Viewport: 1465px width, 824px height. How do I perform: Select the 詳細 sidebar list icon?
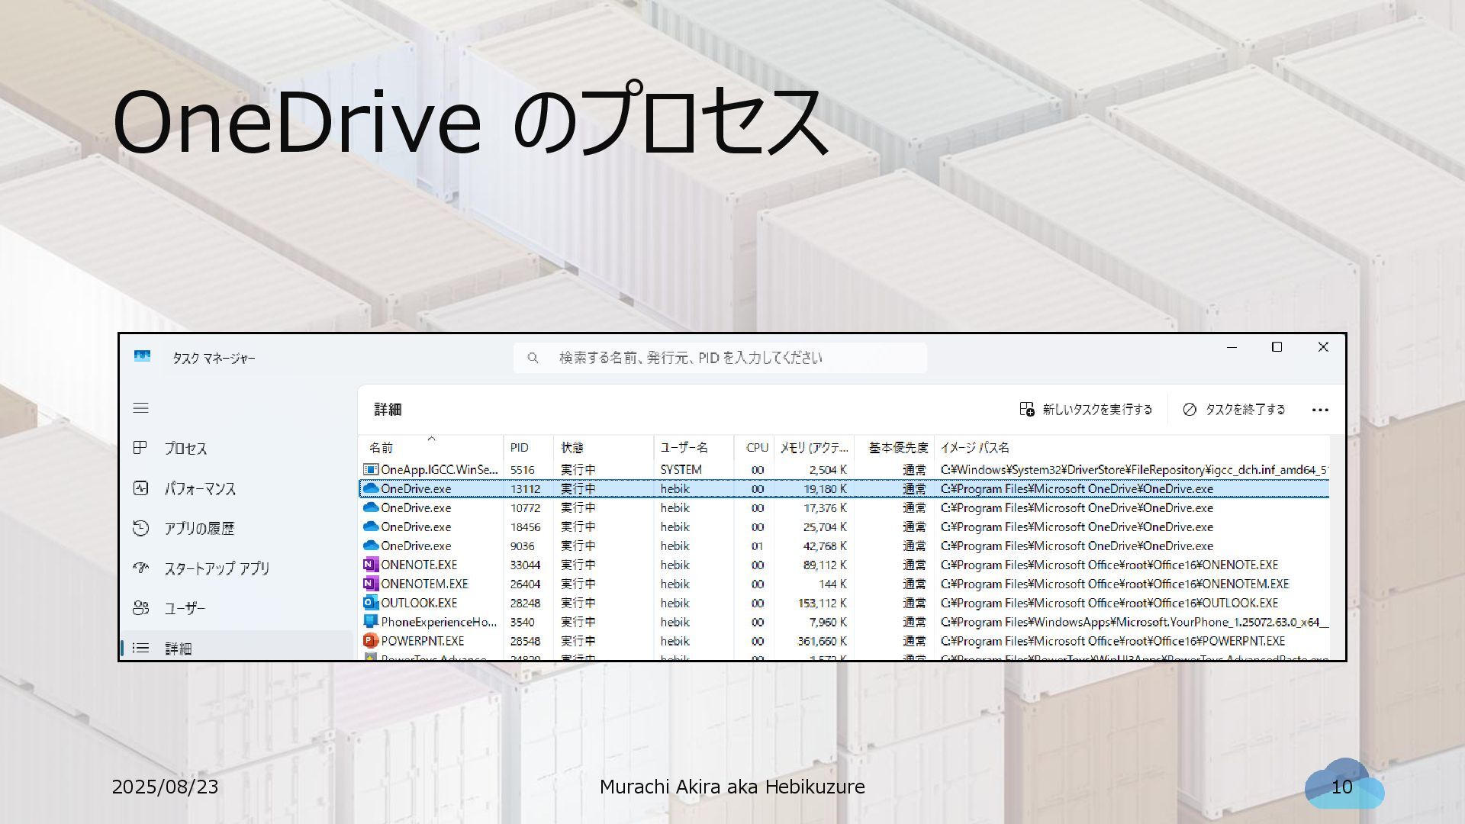pyautogui.click(x=140, y=648)
